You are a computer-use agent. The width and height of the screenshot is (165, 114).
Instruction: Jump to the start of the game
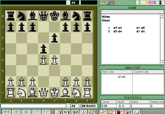(7, 112)
